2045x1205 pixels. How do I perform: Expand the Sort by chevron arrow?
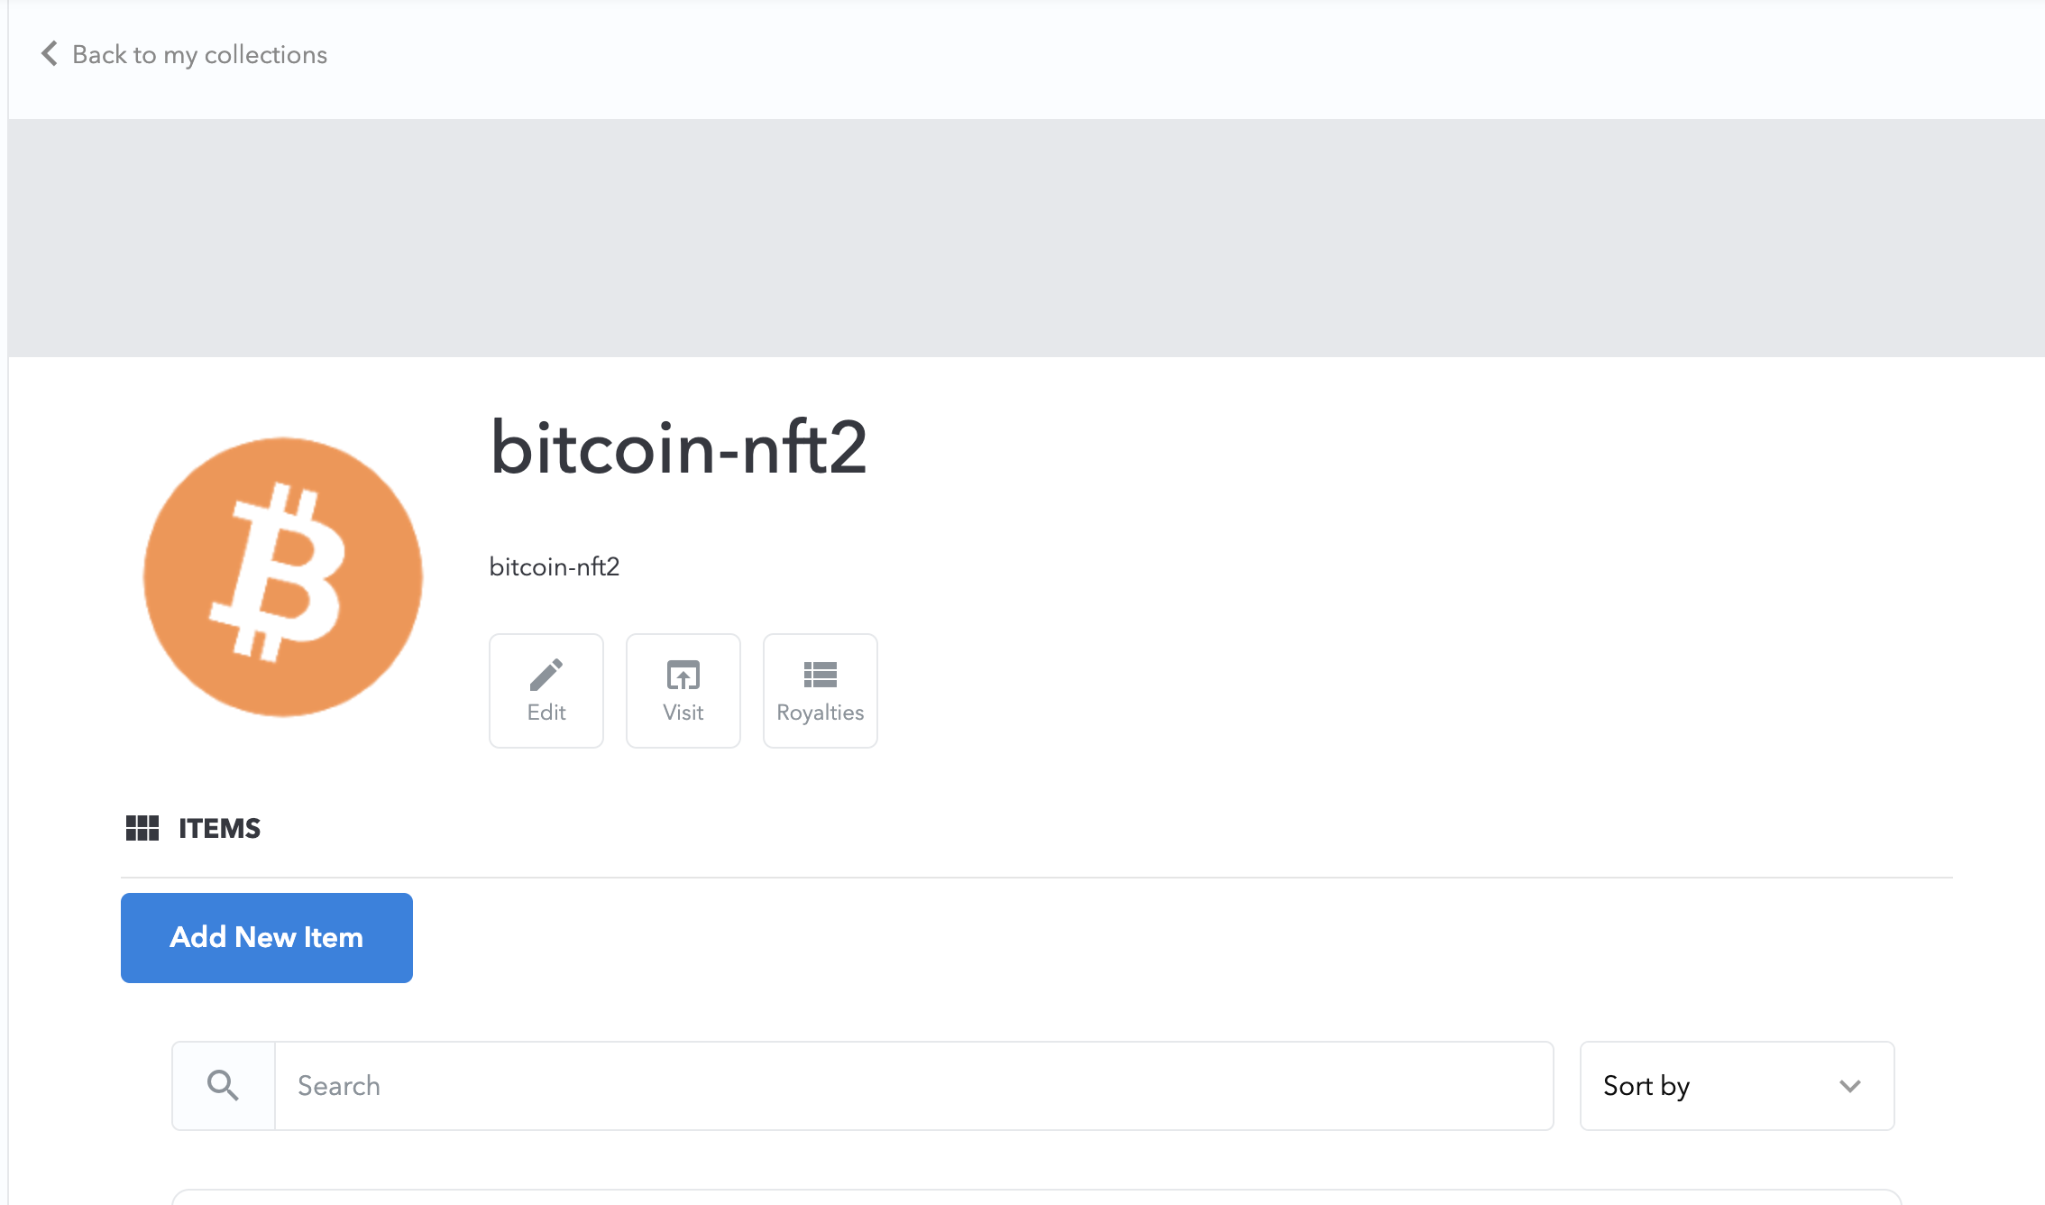[x=1850, y=1086]
